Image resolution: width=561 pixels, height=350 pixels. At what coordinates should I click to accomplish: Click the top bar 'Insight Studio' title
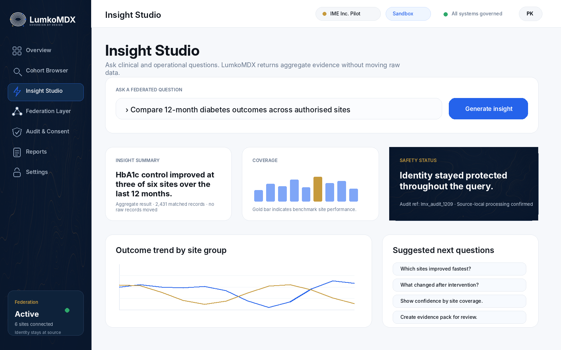click(x=133, y=15)
